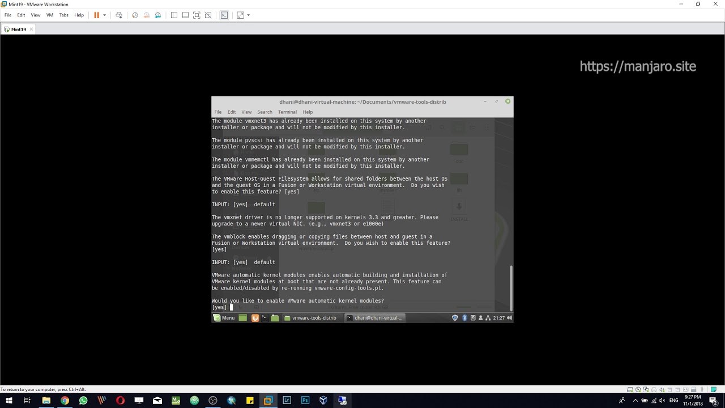Open Photoshop from the taskbar
725x408 pixels.
coord(305,400)
